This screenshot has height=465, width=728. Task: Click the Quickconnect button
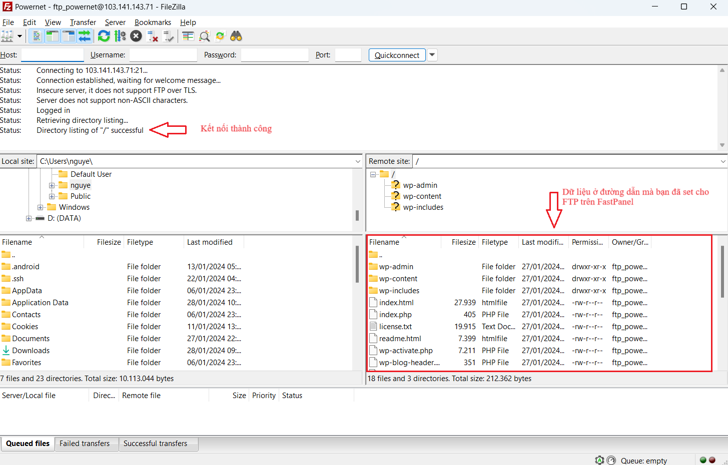(397, 55)
